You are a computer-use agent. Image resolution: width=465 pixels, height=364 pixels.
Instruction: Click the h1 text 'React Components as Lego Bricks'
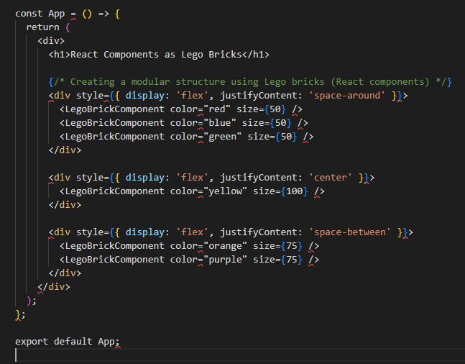tap(156, 55)
